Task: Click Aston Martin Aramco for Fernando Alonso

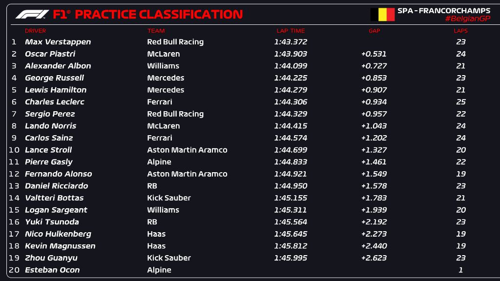Action: (187, 174)
